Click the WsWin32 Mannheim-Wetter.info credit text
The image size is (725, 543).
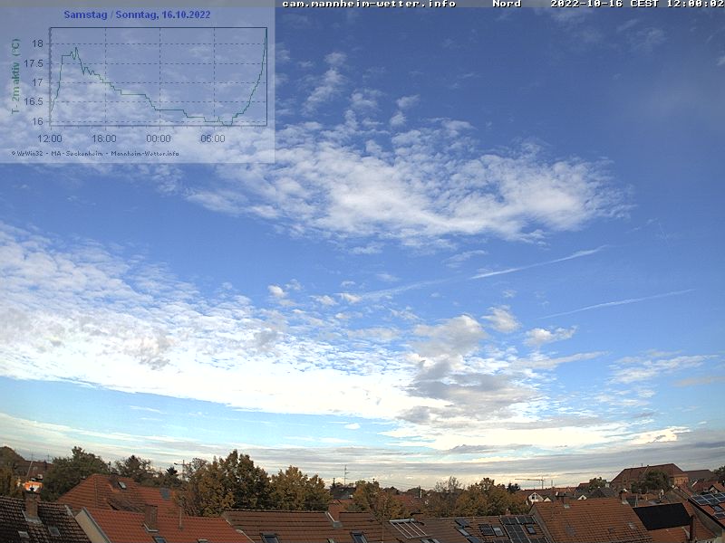[x=95, y=153]
